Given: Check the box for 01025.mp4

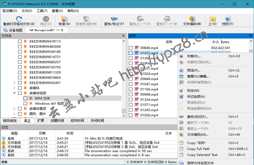Looking at the screenshot, I should 131,53.
